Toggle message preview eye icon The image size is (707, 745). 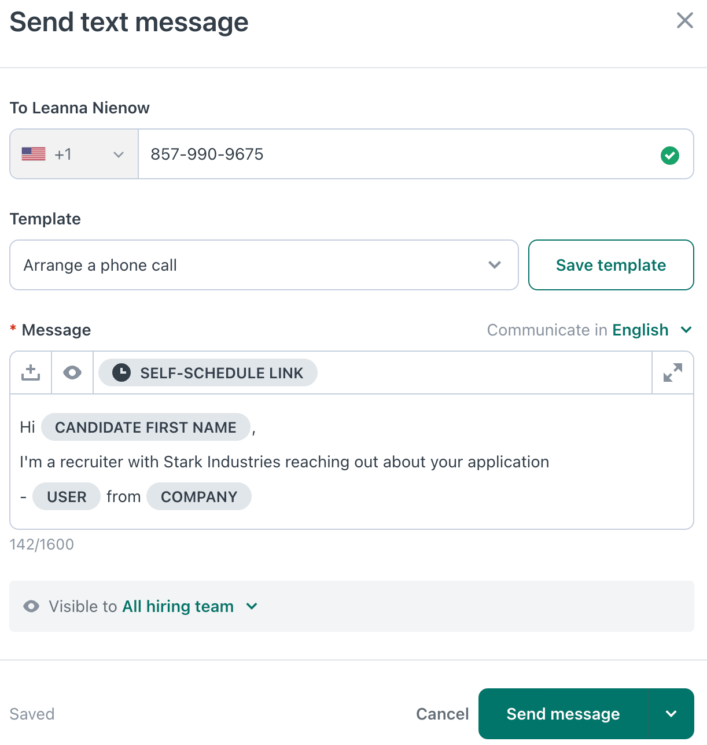click(x=72, y=373)
